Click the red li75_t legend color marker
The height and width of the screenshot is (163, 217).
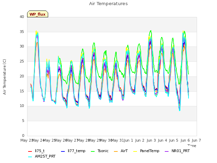coord(30,151)
